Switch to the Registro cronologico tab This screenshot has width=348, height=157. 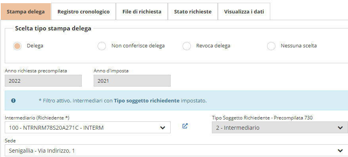pos(83,11)
